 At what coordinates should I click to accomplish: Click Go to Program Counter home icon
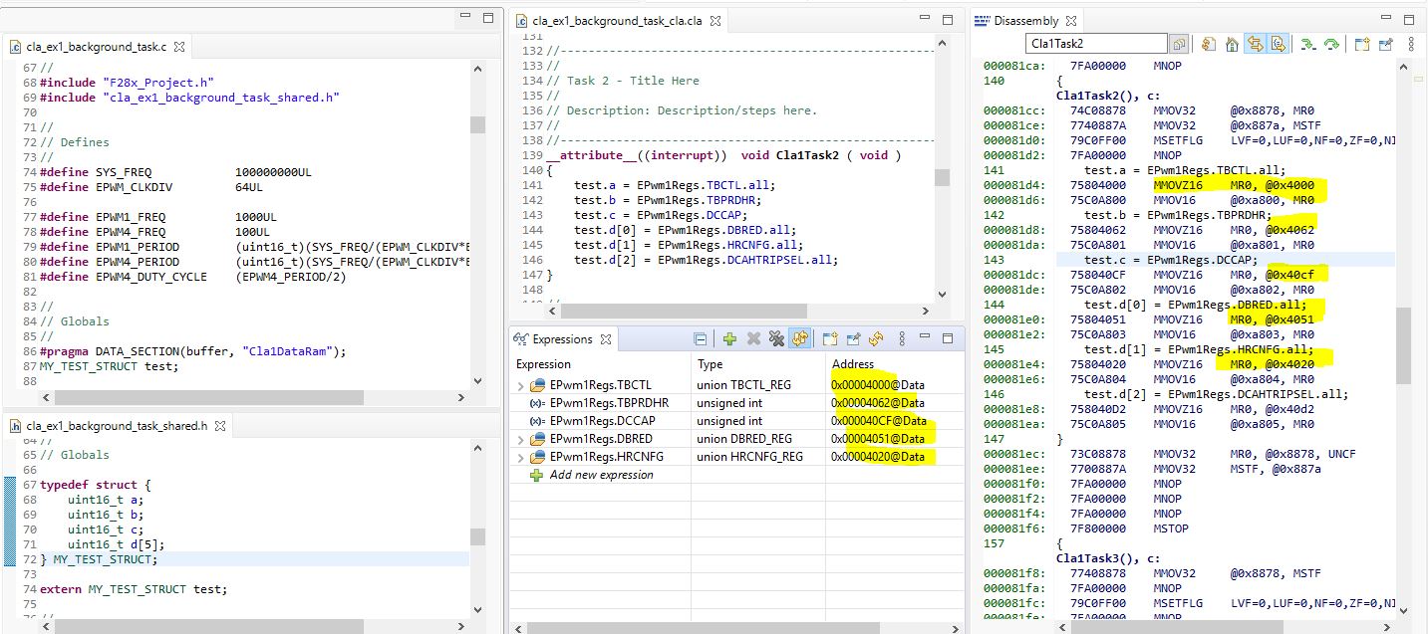[1232, 44]
